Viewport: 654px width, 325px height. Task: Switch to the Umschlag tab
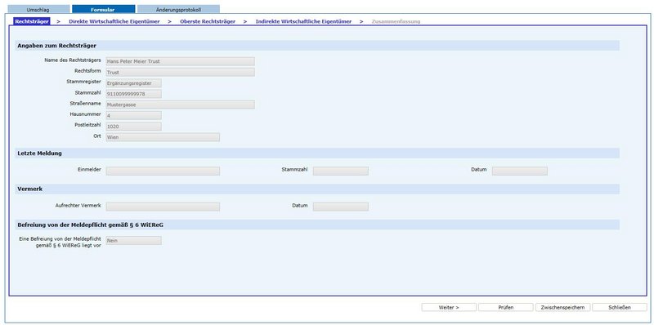[38, 9]
